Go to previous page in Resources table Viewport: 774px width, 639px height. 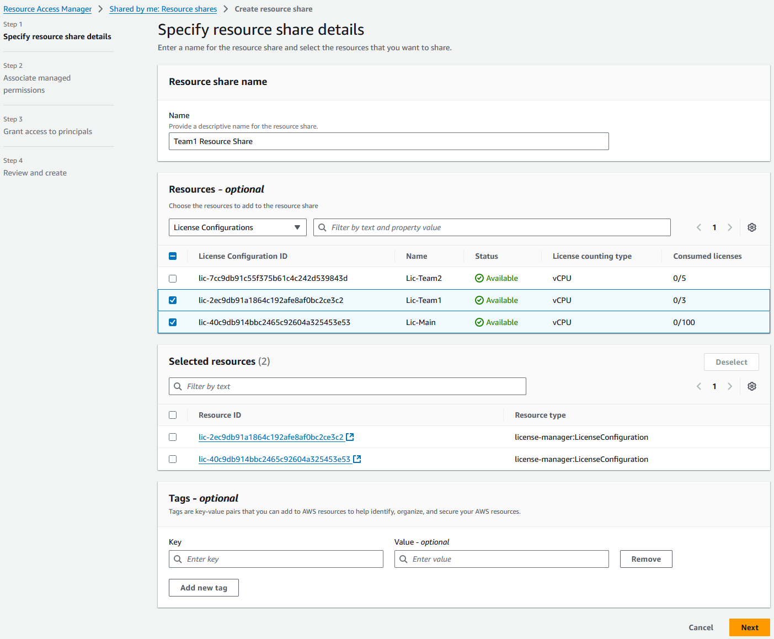(699, 227)
